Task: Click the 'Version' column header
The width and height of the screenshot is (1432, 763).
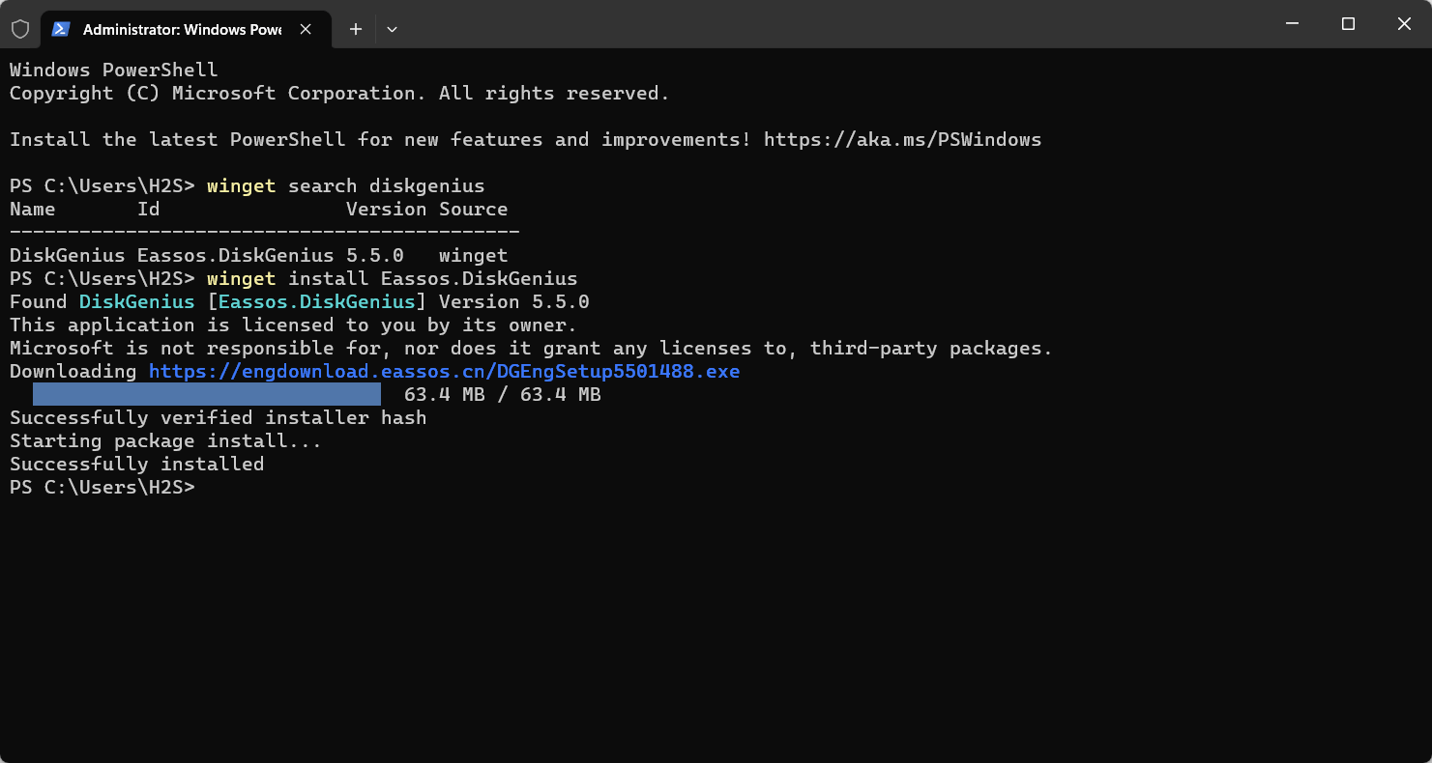Action: click(x=386, y=210)
